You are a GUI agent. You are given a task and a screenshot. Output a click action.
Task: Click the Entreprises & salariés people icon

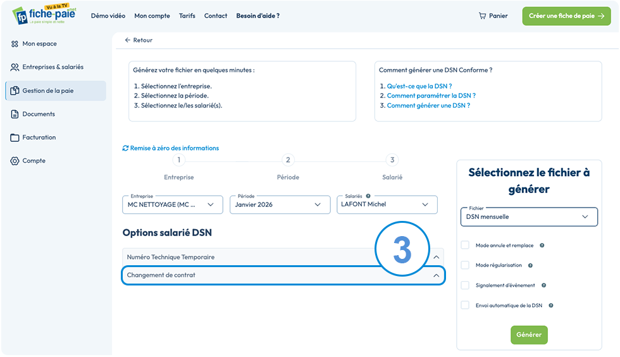pos(15,67)
